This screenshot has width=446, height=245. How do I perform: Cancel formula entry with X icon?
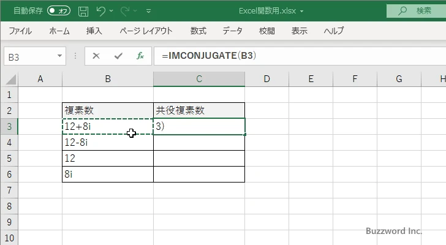click(x=96, y=56)
